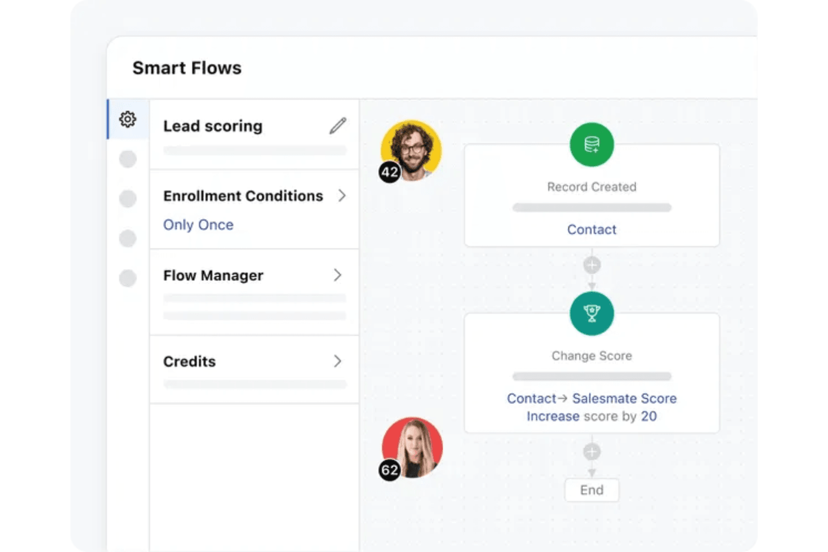
Task: Click the 62 score badge
Action: coord(390,470)
